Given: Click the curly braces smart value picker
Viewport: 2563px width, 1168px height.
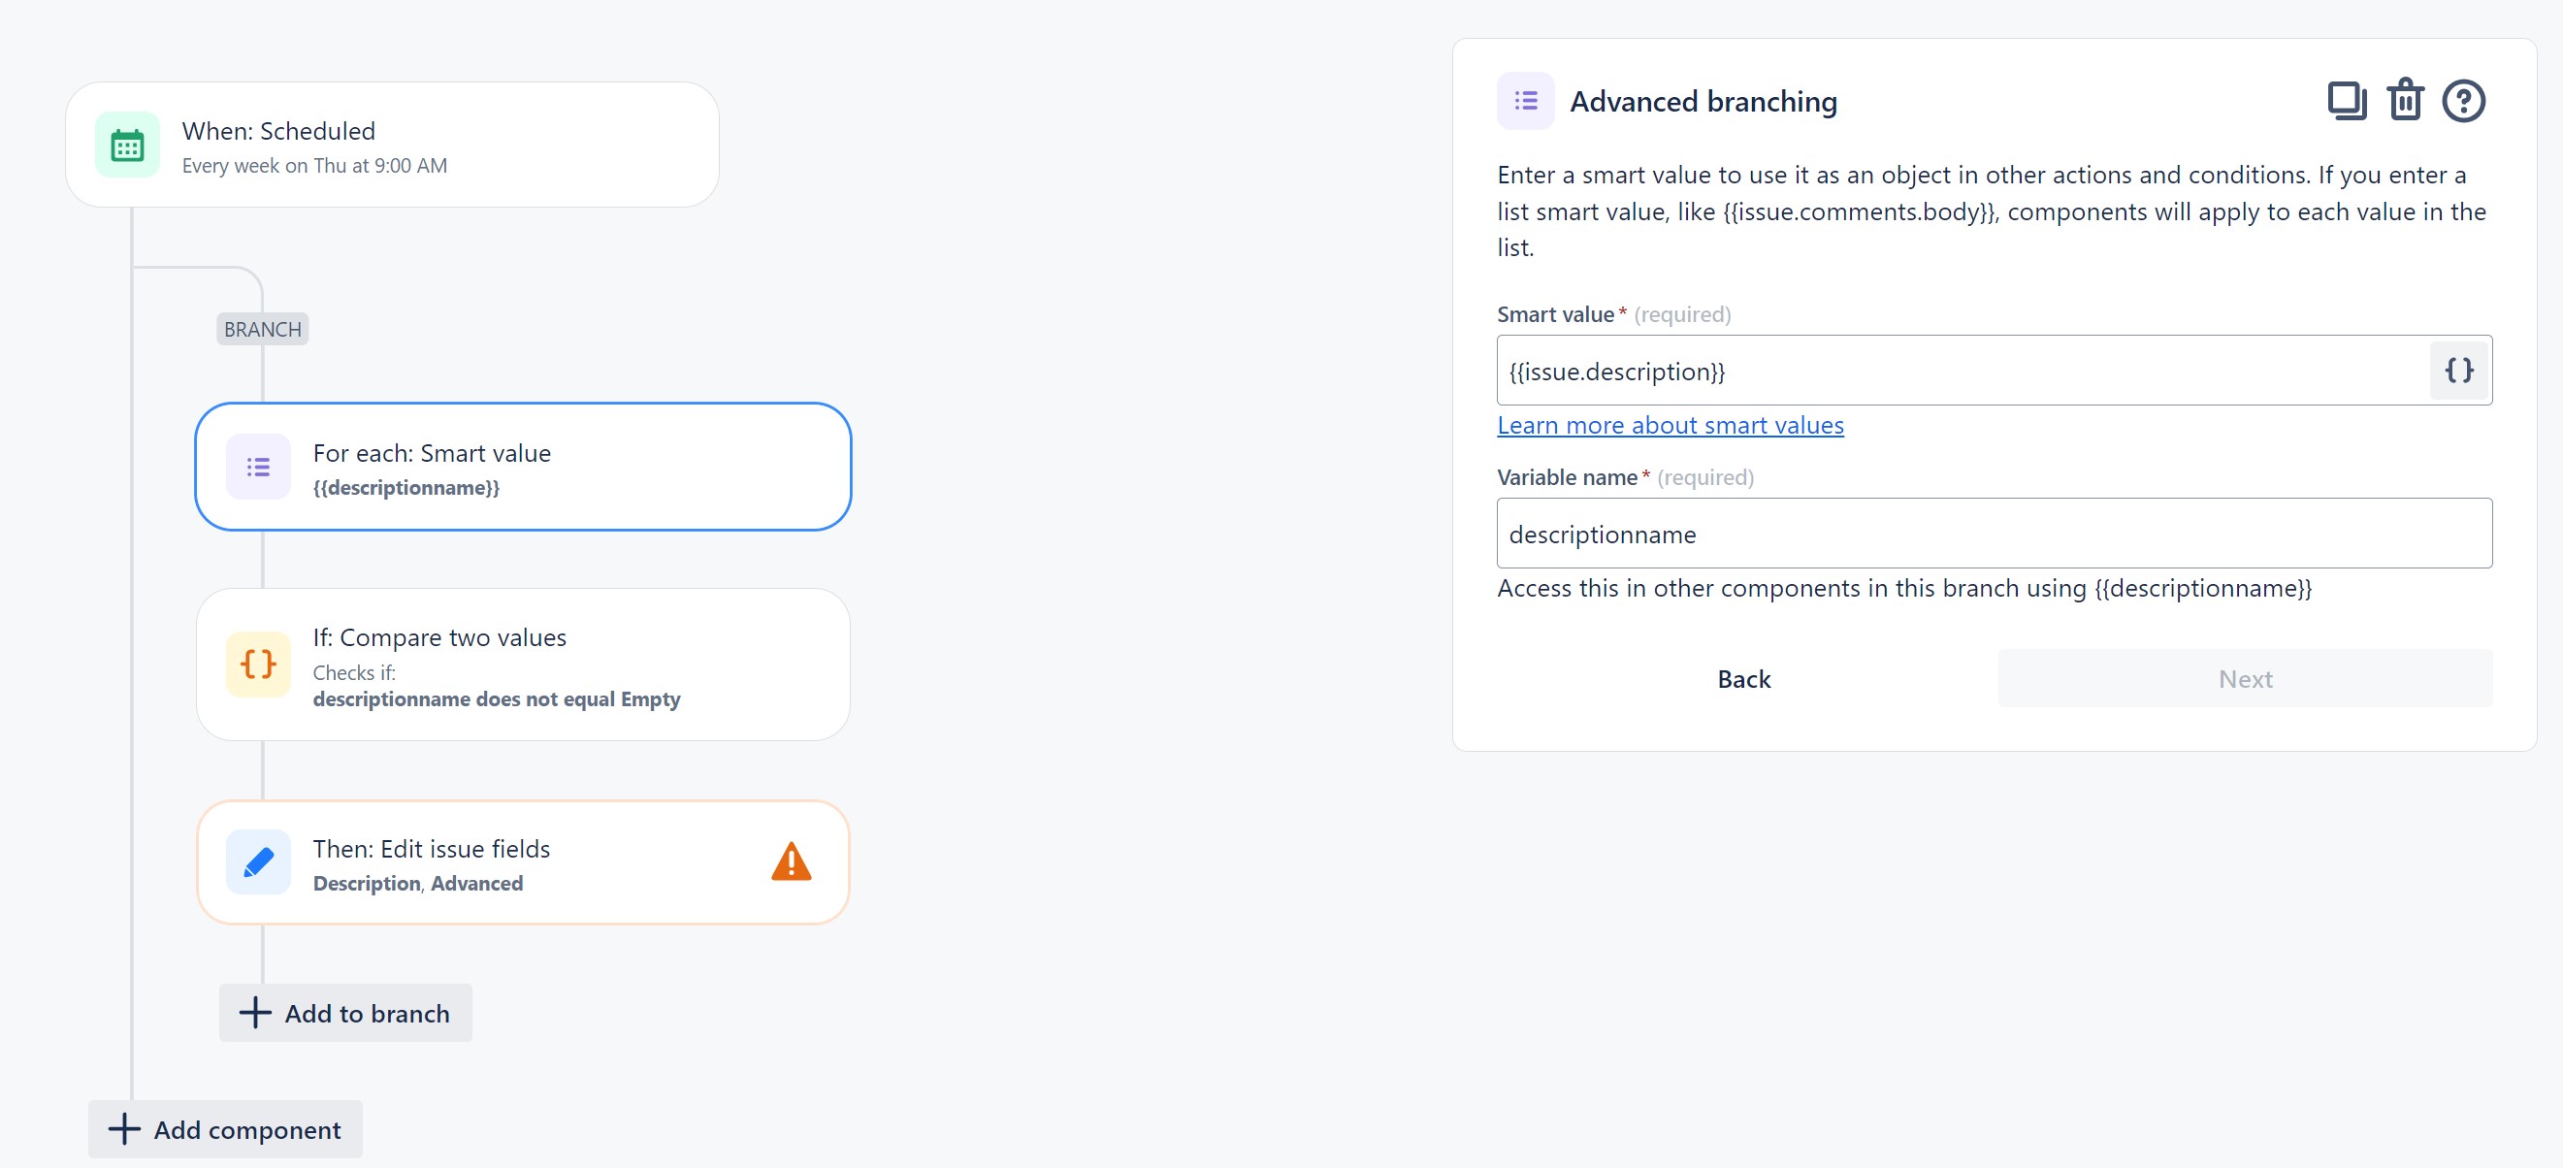Looking at the screenshot, I should click(2459, 371).
